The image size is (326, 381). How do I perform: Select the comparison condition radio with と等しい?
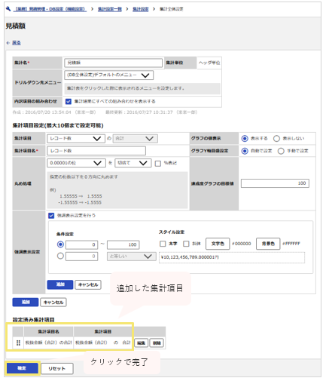click(x=60, y=256)
